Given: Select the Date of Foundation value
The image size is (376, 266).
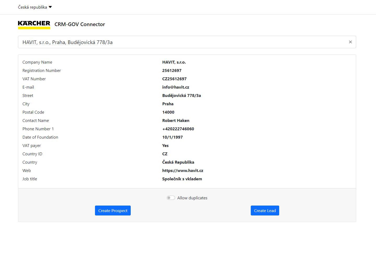Looking at the screenshot, I should point(172,137).
